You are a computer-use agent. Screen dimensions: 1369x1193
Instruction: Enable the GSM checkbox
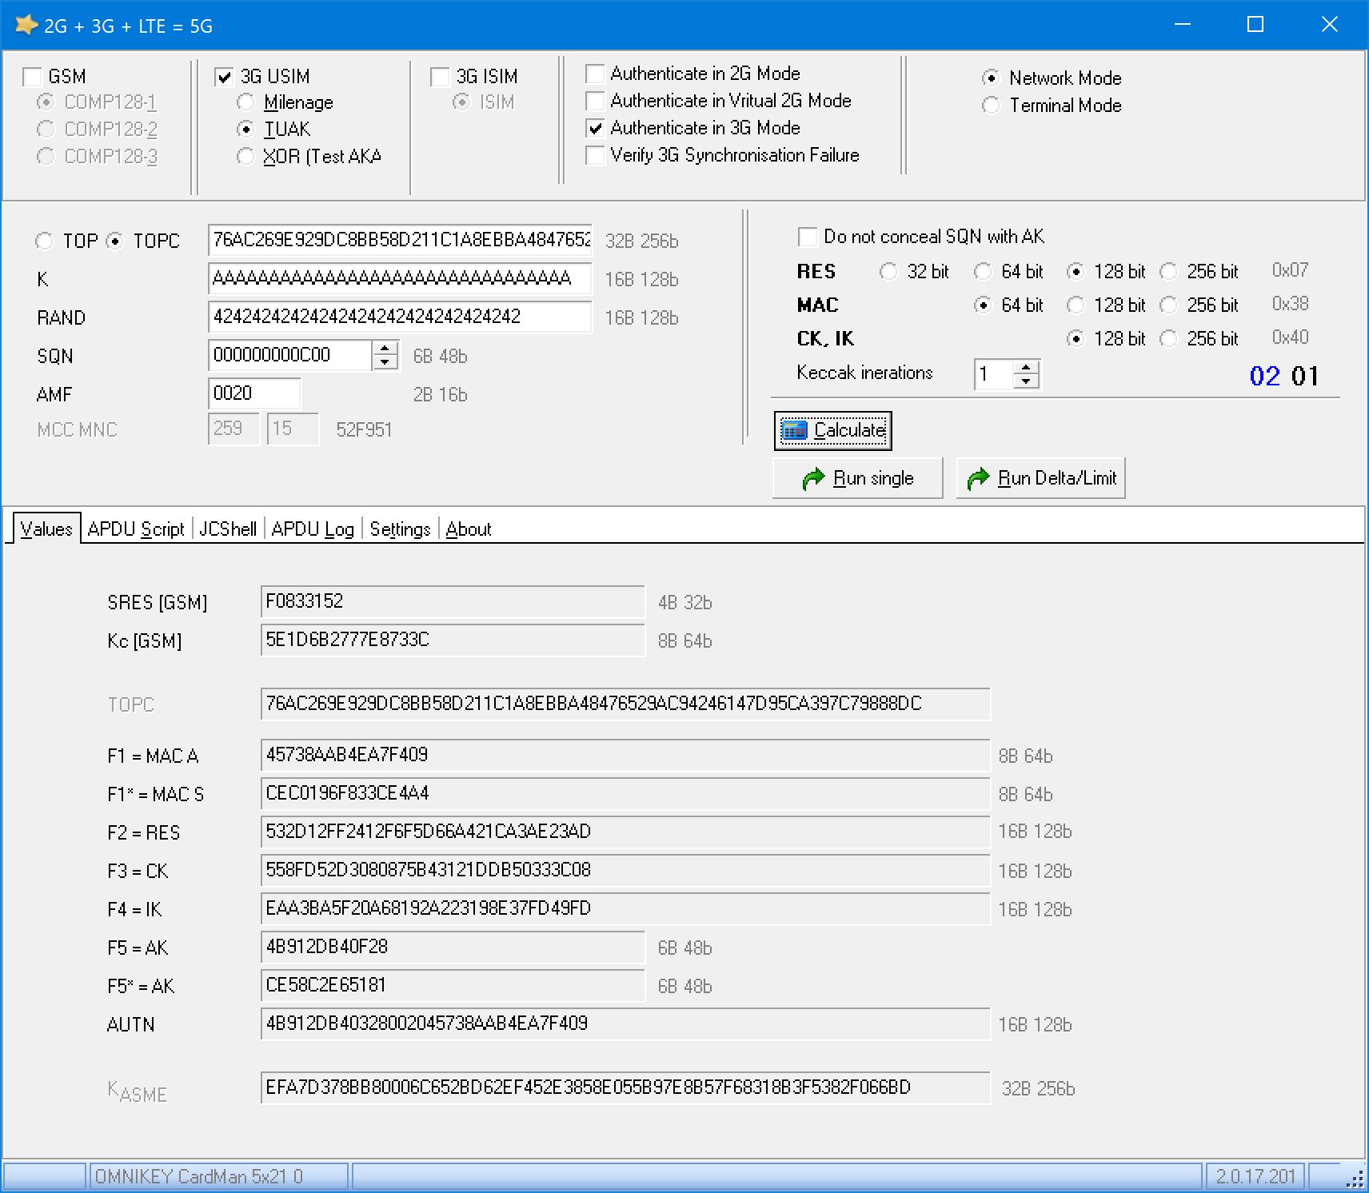pos(33,77)
